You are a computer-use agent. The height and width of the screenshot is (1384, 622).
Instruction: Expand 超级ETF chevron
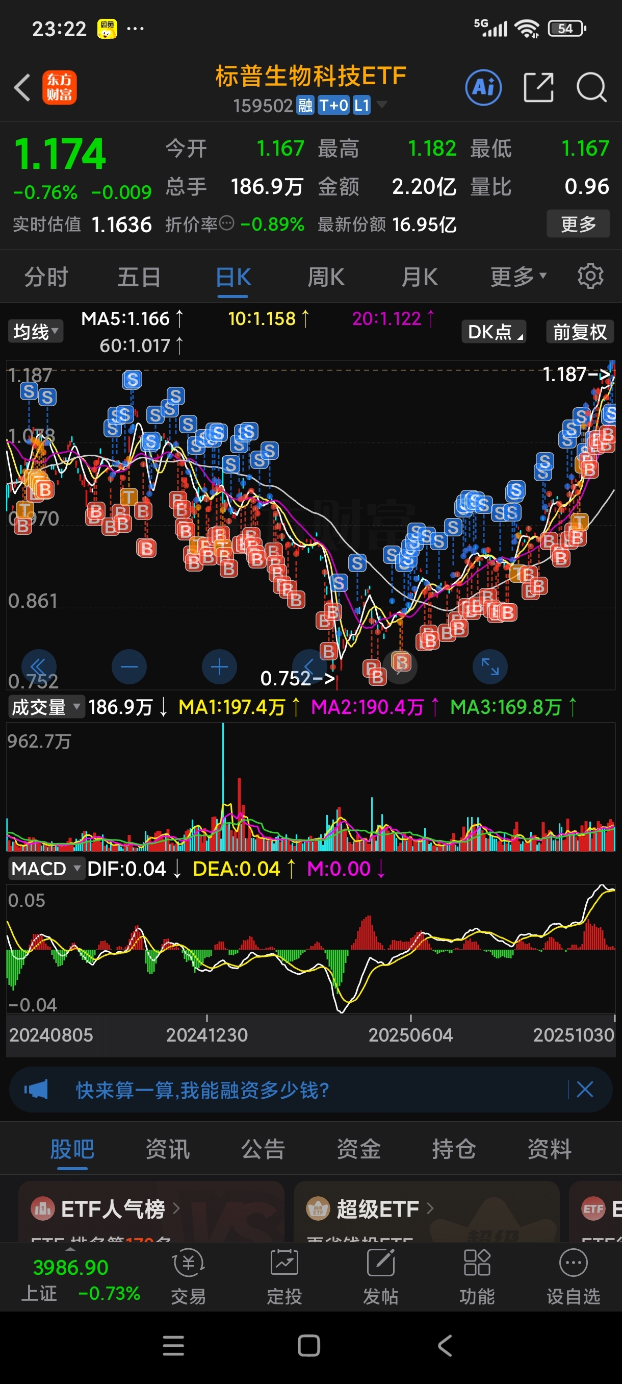point(430,1209)
